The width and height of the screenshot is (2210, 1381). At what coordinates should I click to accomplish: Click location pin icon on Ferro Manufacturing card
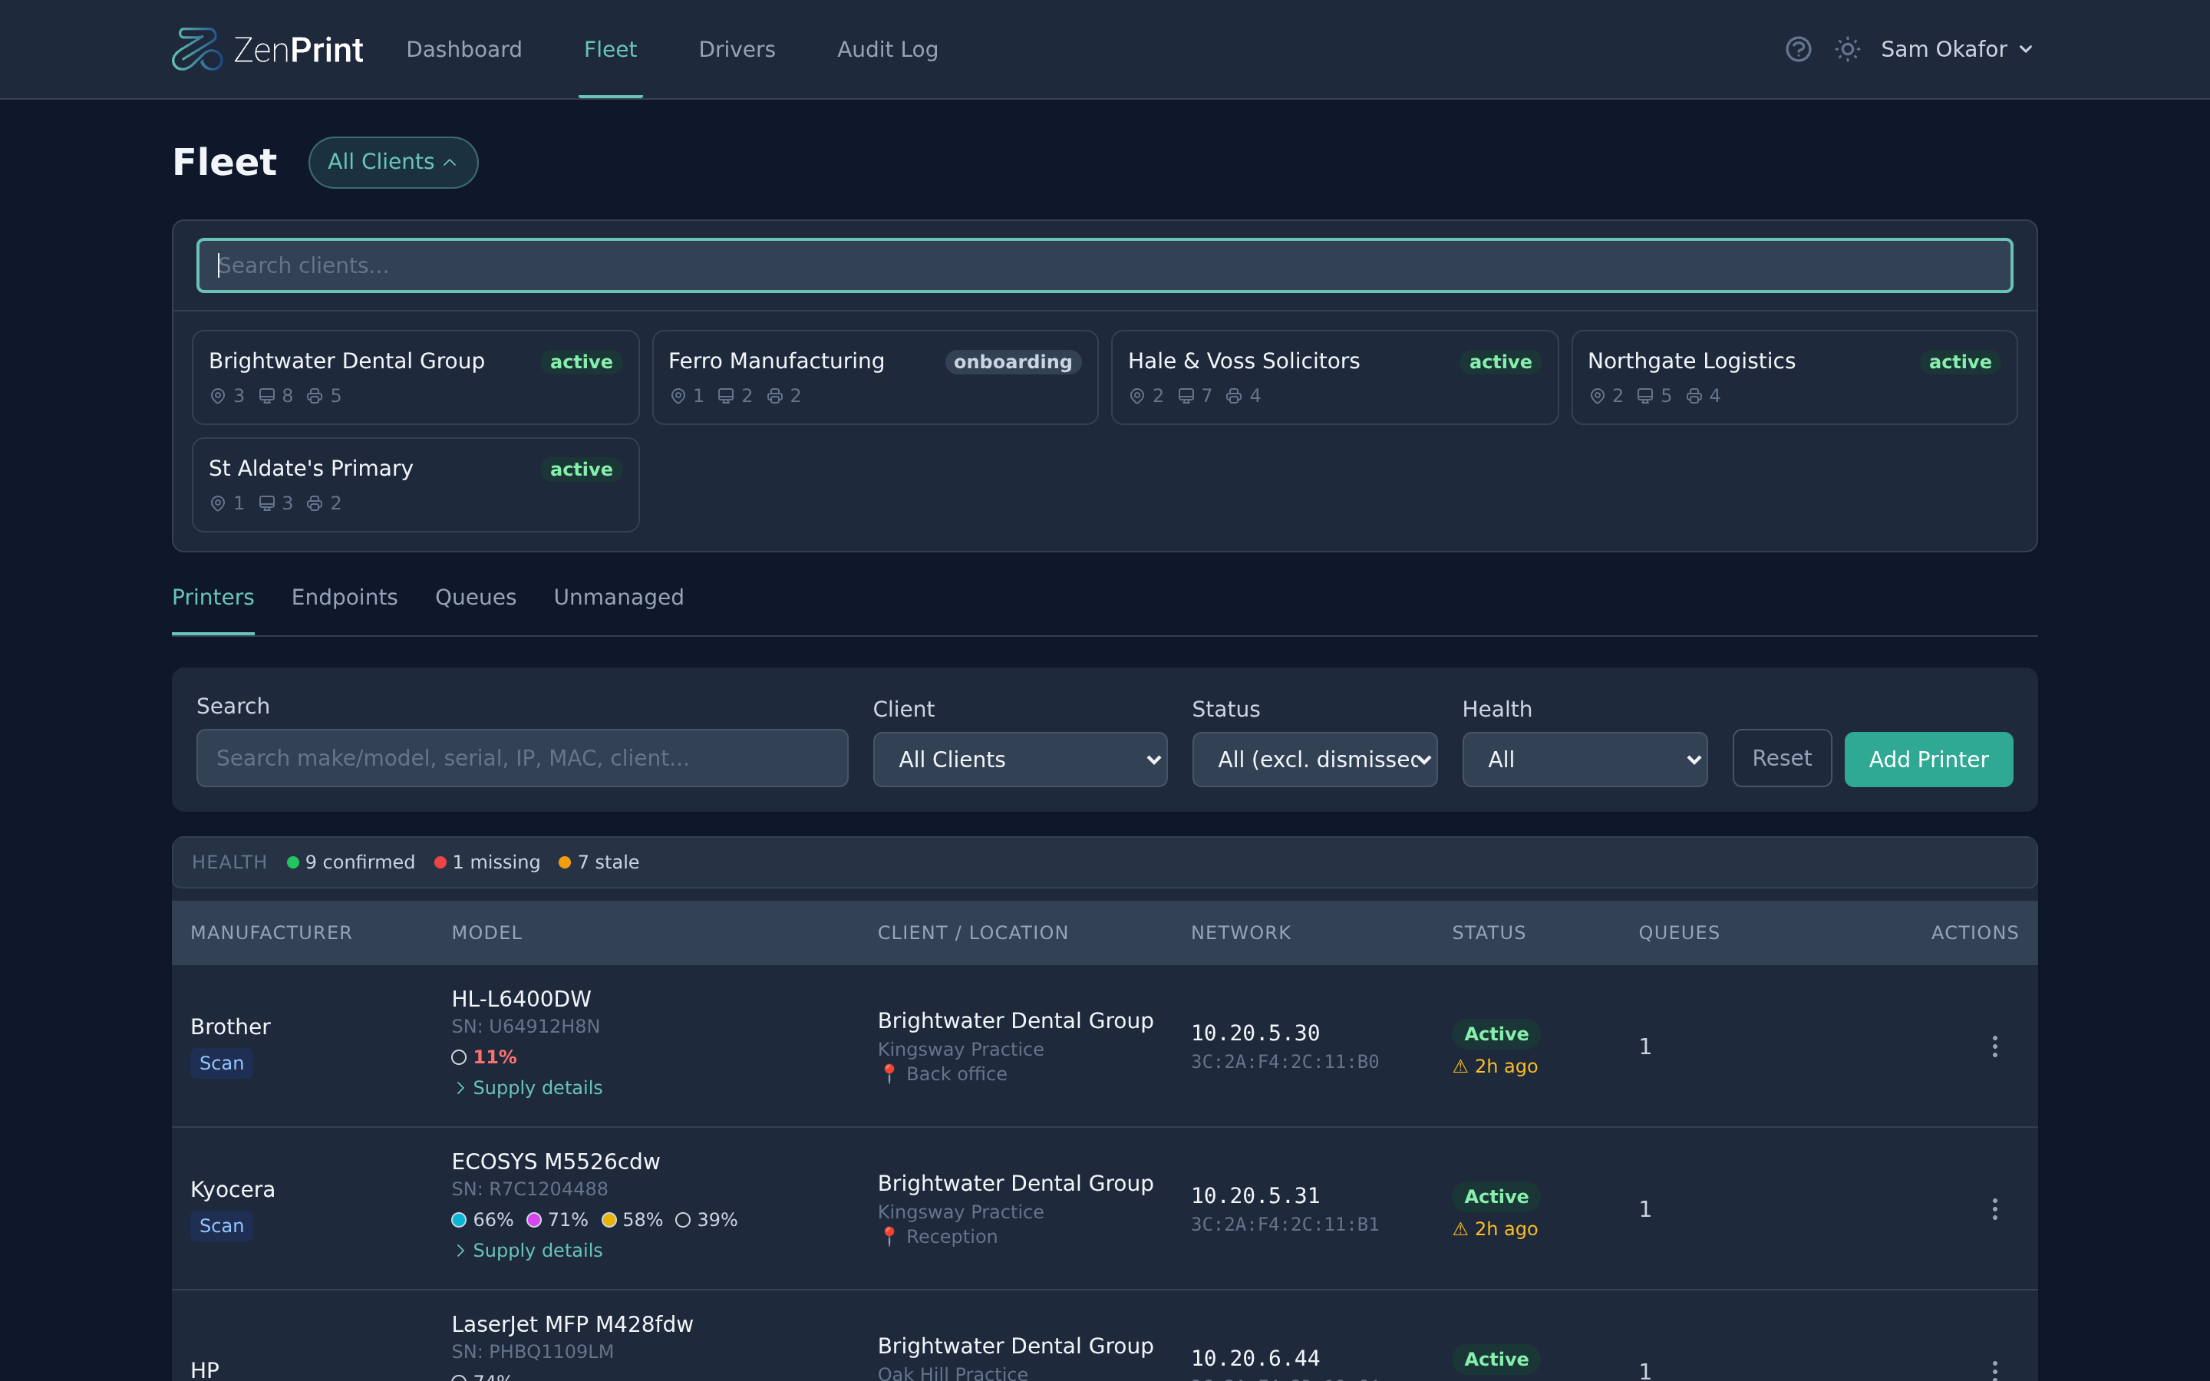[678, 397]
